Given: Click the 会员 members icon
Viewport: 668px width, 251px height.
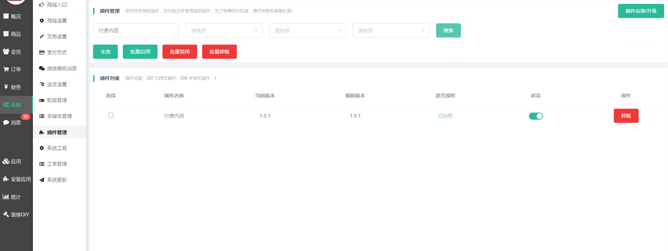Looking at the screenshot, I should point(6,52).
